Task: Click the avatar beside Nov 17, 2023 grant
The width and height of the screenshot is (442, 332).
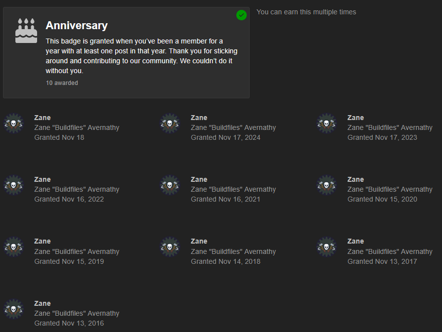Action: (326, 124)
